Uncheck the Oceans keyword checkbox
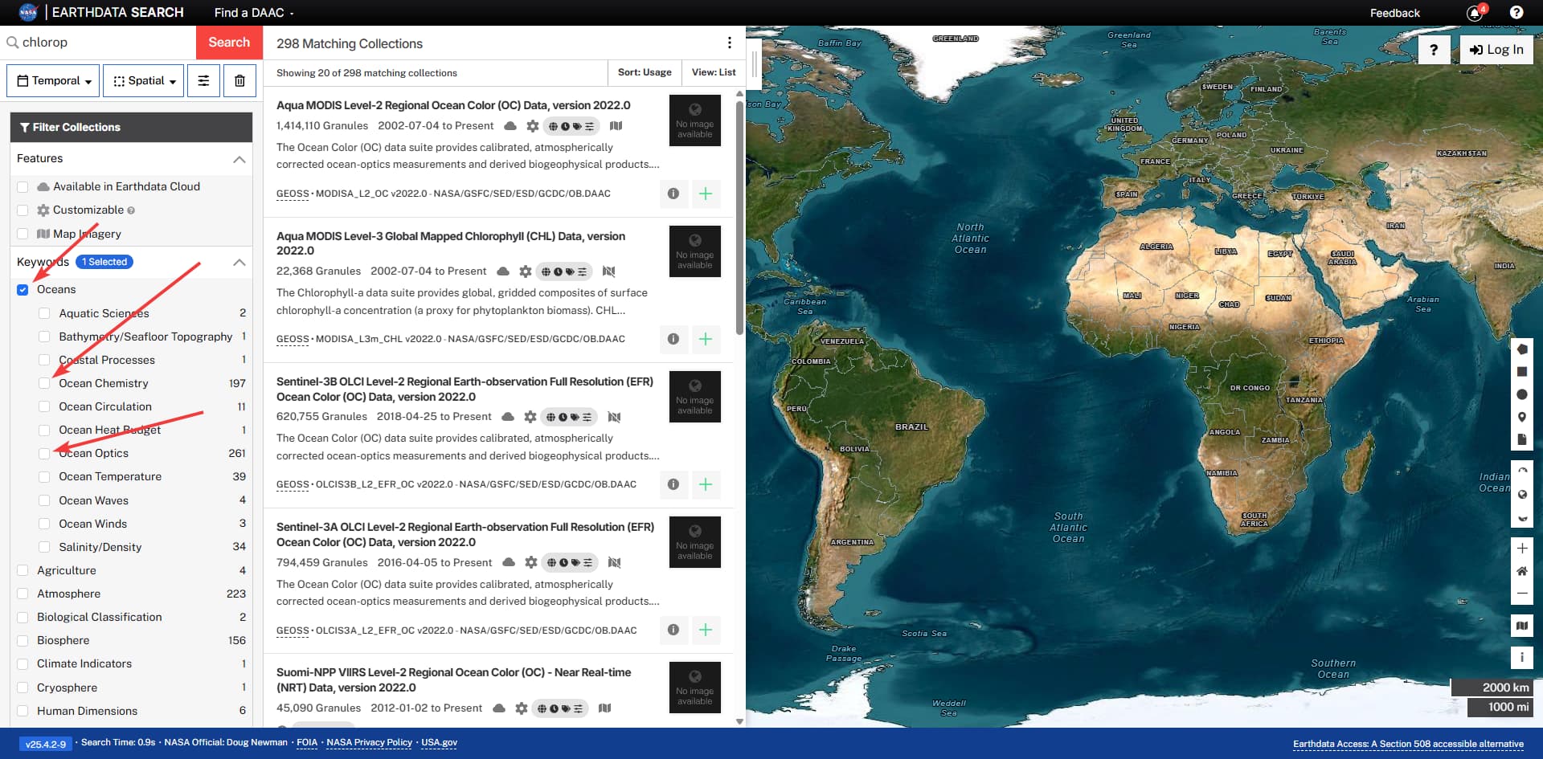This screenshot has width=1543, height=759. coord(23,290)
